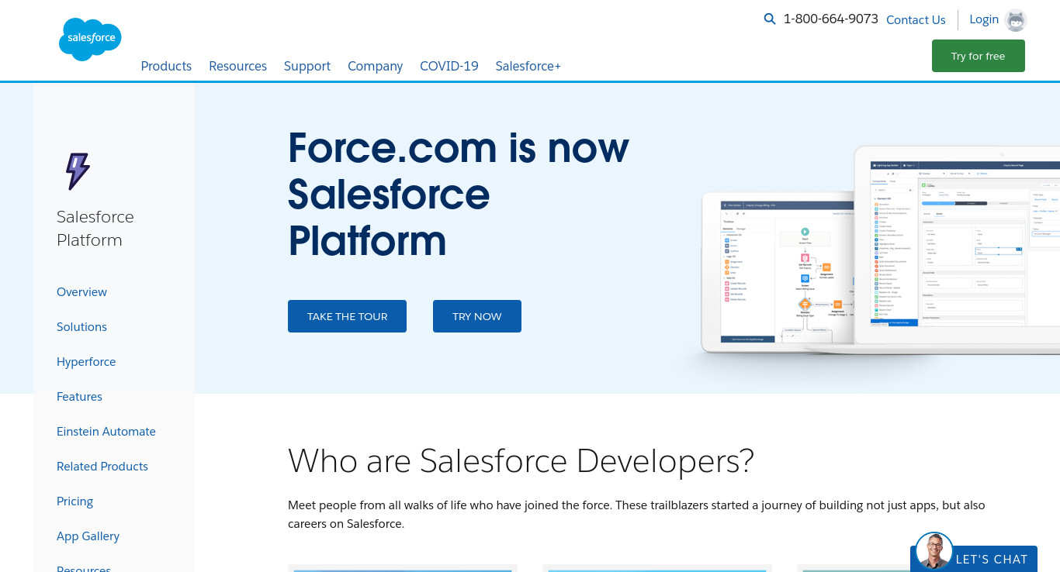Open the Products menu

tap(166, 66)
